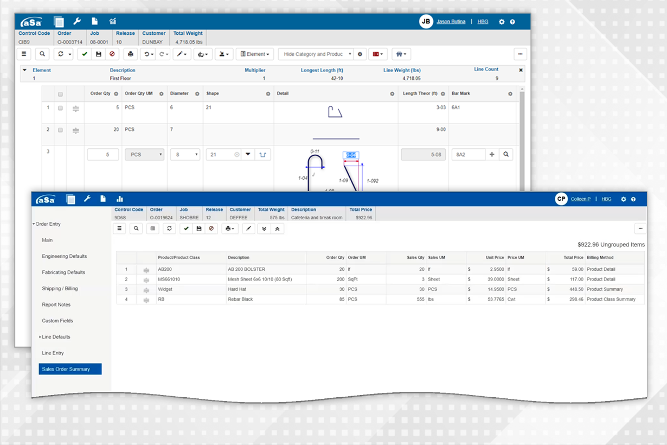Screen dimensions: 667x445
Task: Click the save disk icon in the front window
Action: 199,228
